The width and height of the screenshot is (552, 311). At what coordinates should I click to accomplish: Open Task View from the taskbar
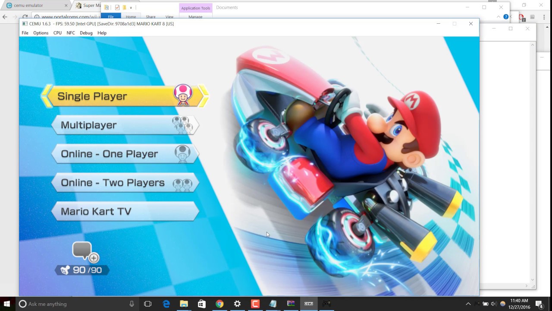[147, 304]
